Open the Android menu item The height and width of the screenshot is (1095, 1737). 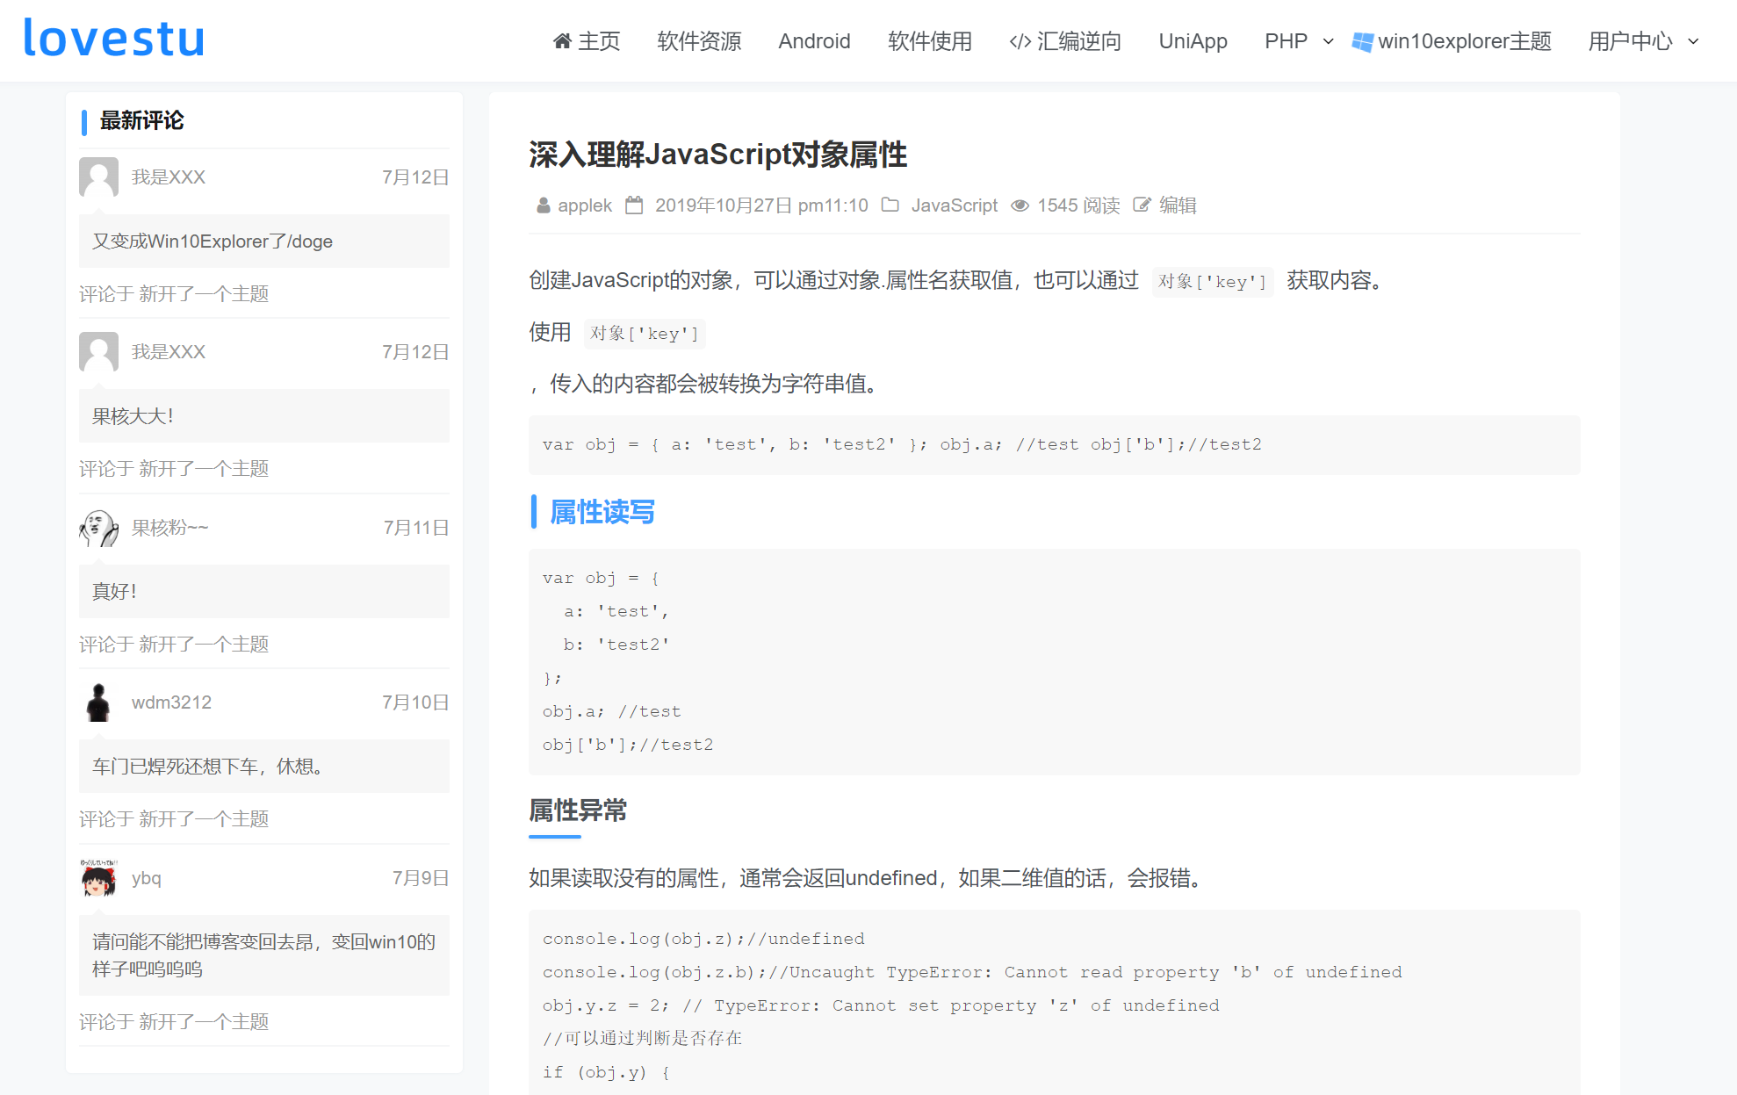pyautogui.click(x=814, y=41)
